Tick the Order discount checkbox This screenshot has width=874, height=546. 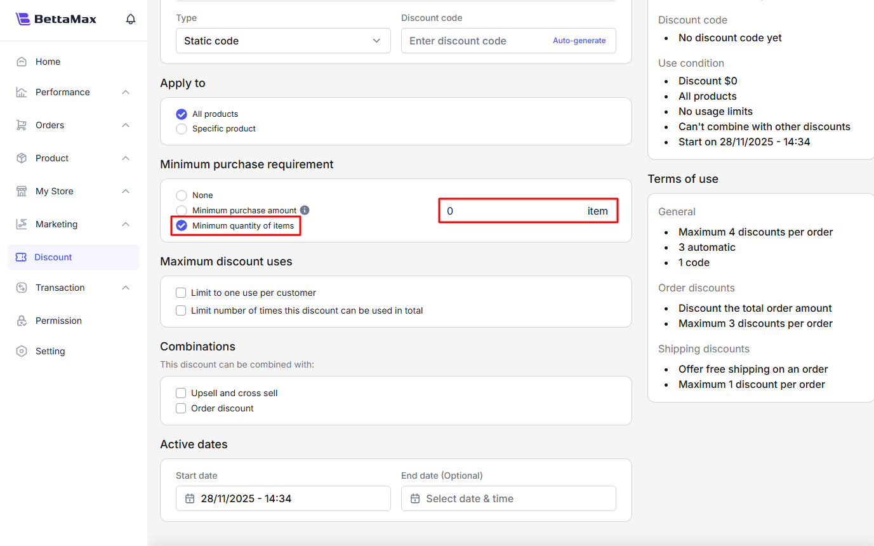click(181, 408)
